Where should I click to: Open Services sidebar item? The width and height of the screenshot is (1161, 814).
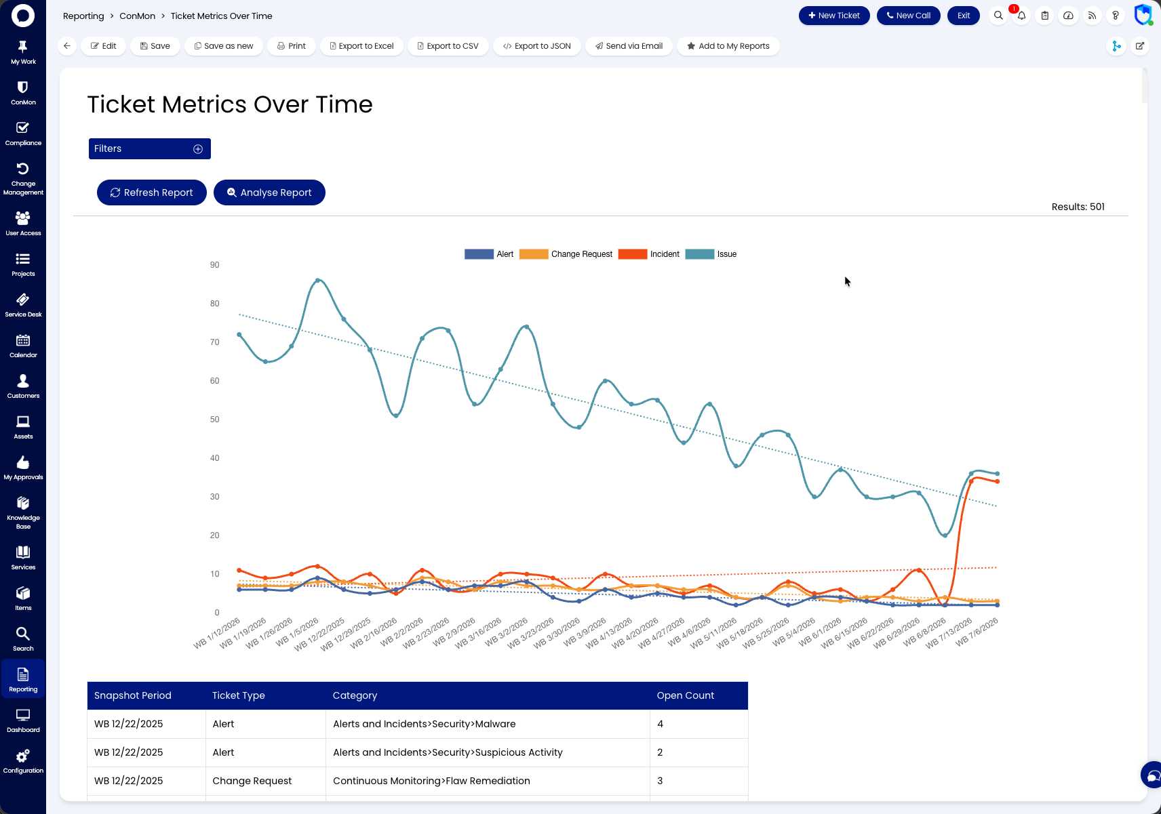click(23, 558)
